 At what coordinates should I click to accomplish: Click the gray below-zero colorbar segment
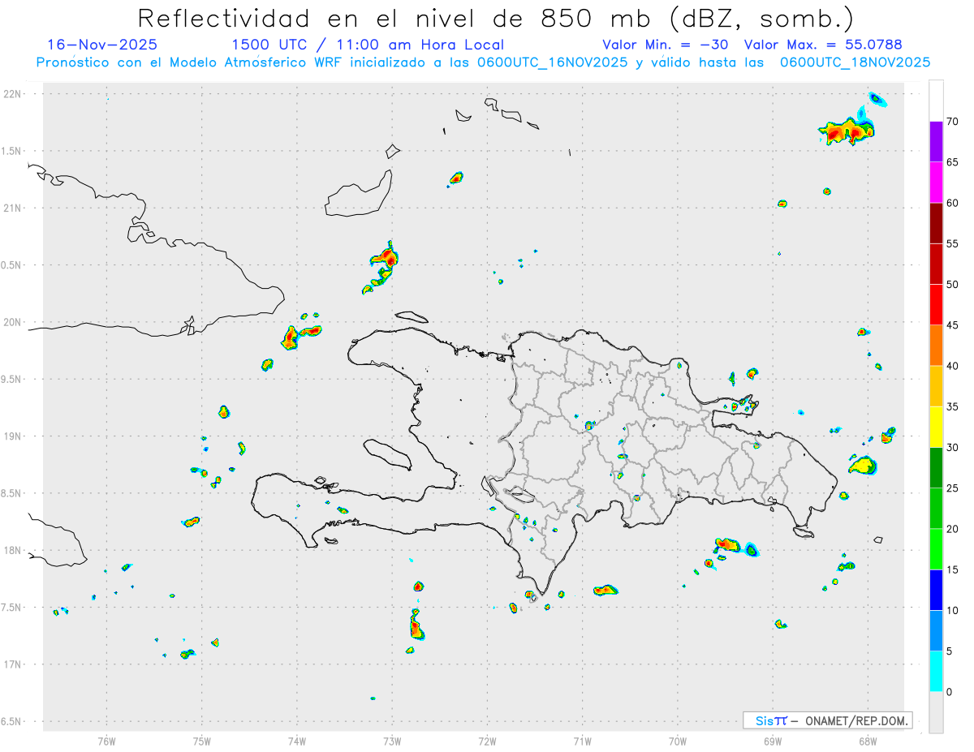point(936,712)
